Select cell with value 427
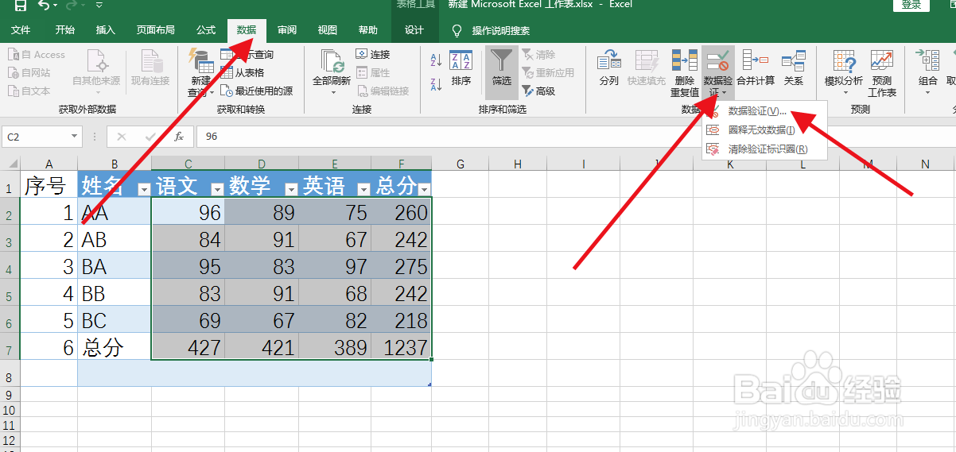This screenshot has width=956, height=452. (188, 347)
